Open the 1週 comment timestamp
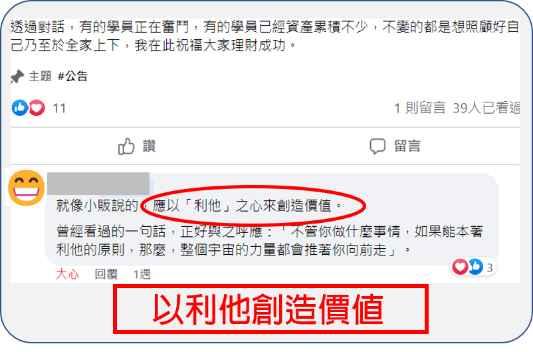Image resolution: width=533 pixels, height=352 pixels. click(x=142, y=274)
